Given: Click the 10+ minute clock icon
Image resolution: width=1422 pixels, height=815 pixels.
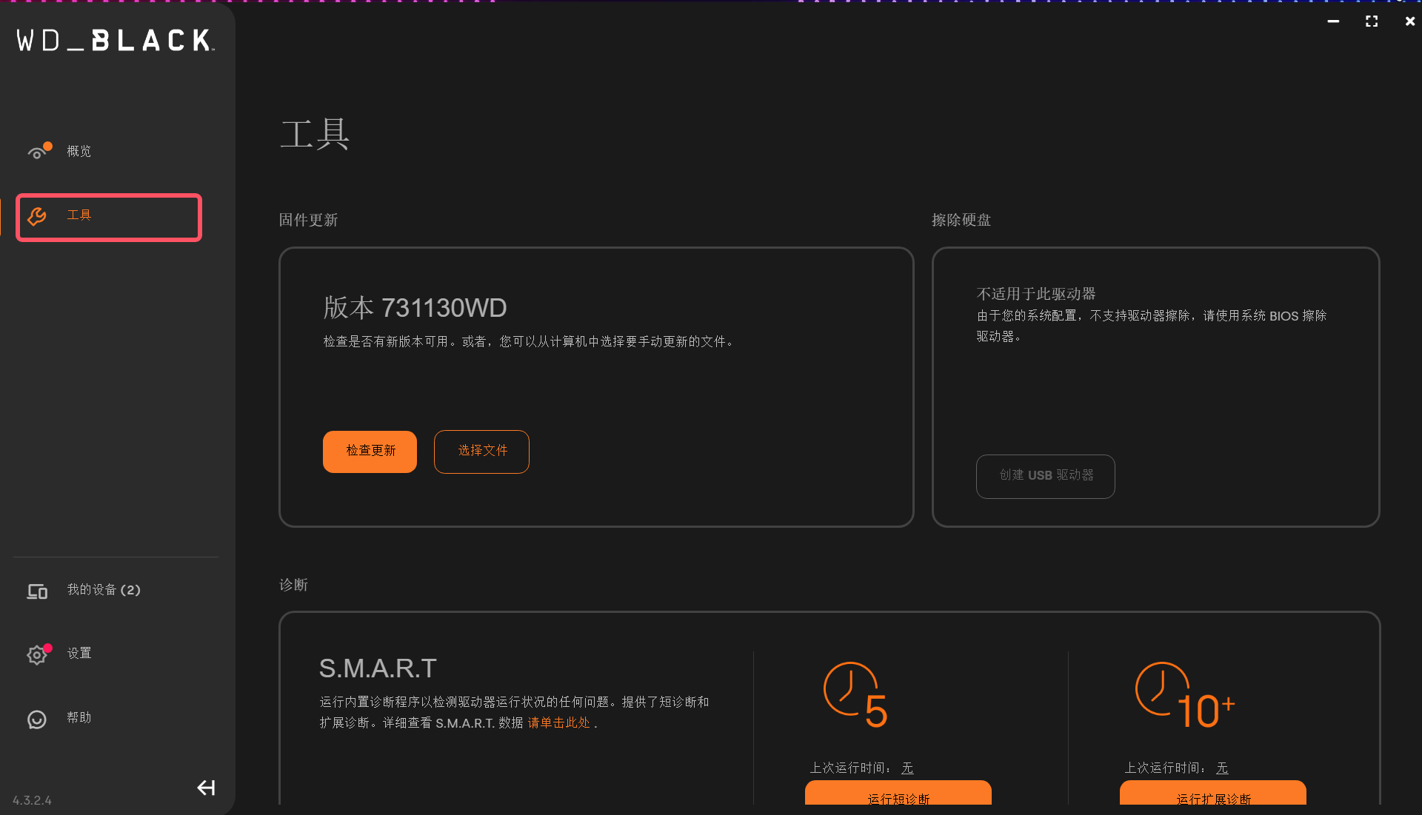Looking at the screenshot, I should (1184, 694).
